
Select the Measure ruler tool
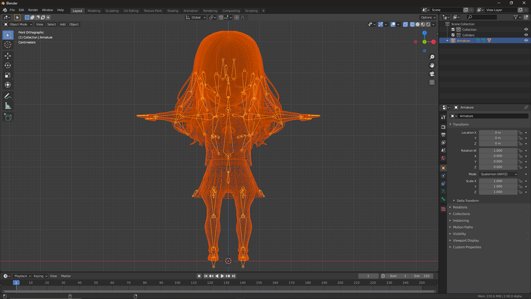(8, 106)
